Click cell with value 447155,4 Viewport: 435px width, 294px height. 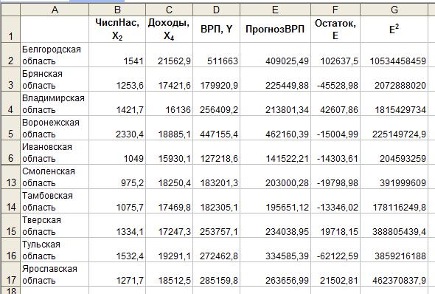[216, 128]
